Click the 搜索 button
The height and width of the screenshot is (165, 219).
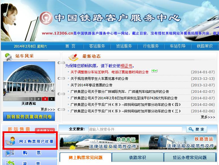[197, 129]
